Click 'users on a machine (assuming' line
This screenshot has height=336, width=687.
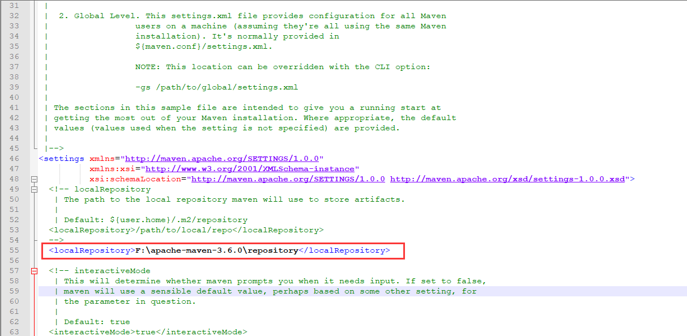pyautogui.click(x=291, y=26)
